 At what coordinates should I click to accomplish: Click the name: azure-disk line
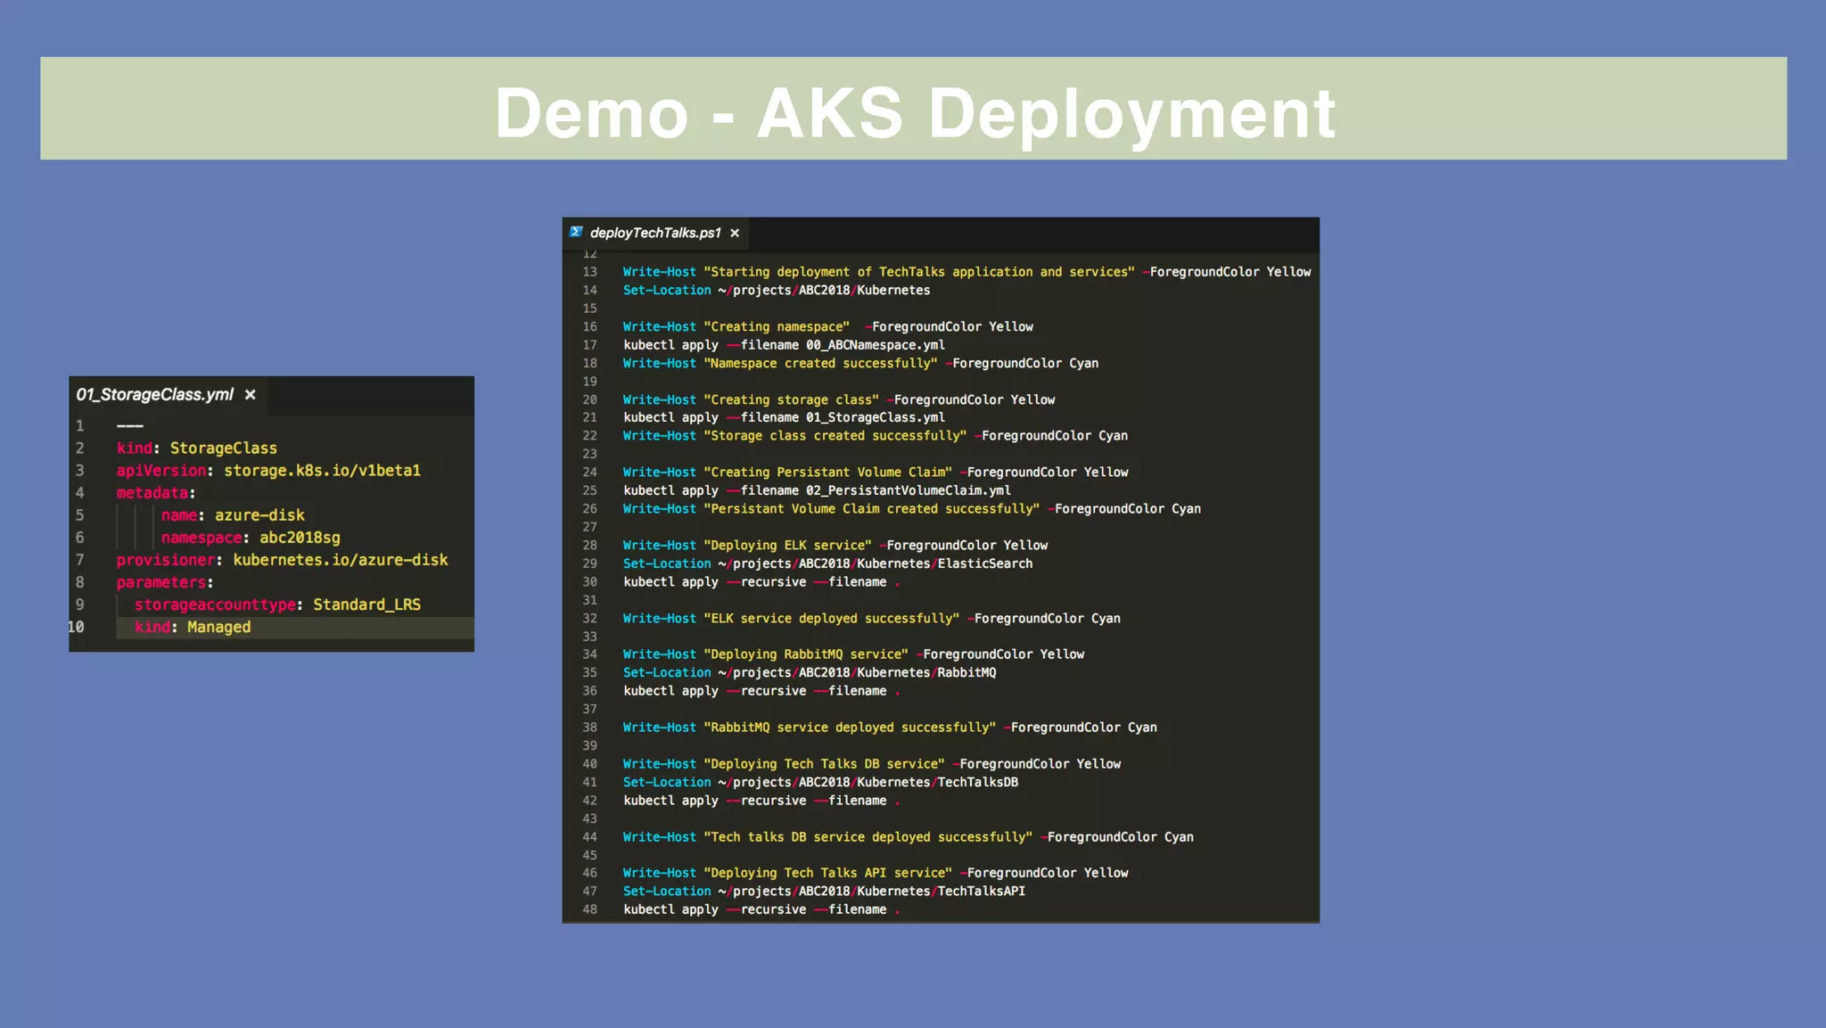233,515
